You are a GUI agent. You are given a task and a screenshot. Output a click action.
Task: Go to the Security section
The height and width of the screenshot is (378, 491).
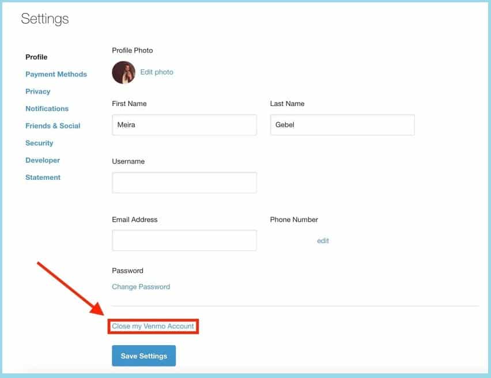coord(39,143)
